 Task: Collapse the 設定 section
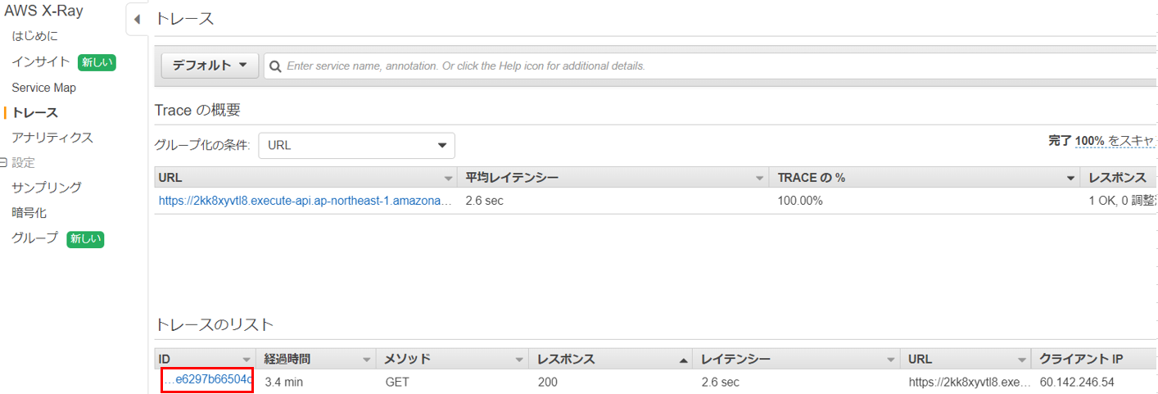coord(4,162)
